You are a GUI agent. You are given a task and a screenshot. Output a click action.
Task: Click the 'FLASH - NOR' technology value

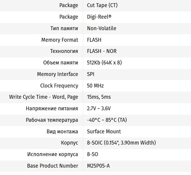102,51
